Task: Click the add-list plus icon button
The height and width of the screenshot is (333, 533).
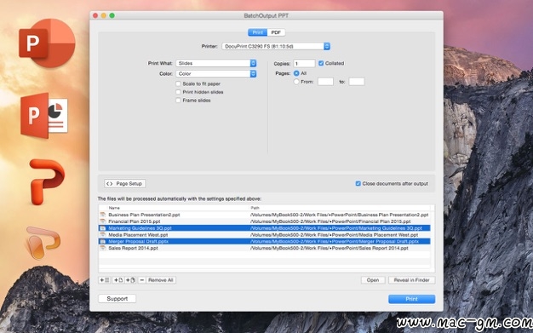Action: tap(104, 280)
